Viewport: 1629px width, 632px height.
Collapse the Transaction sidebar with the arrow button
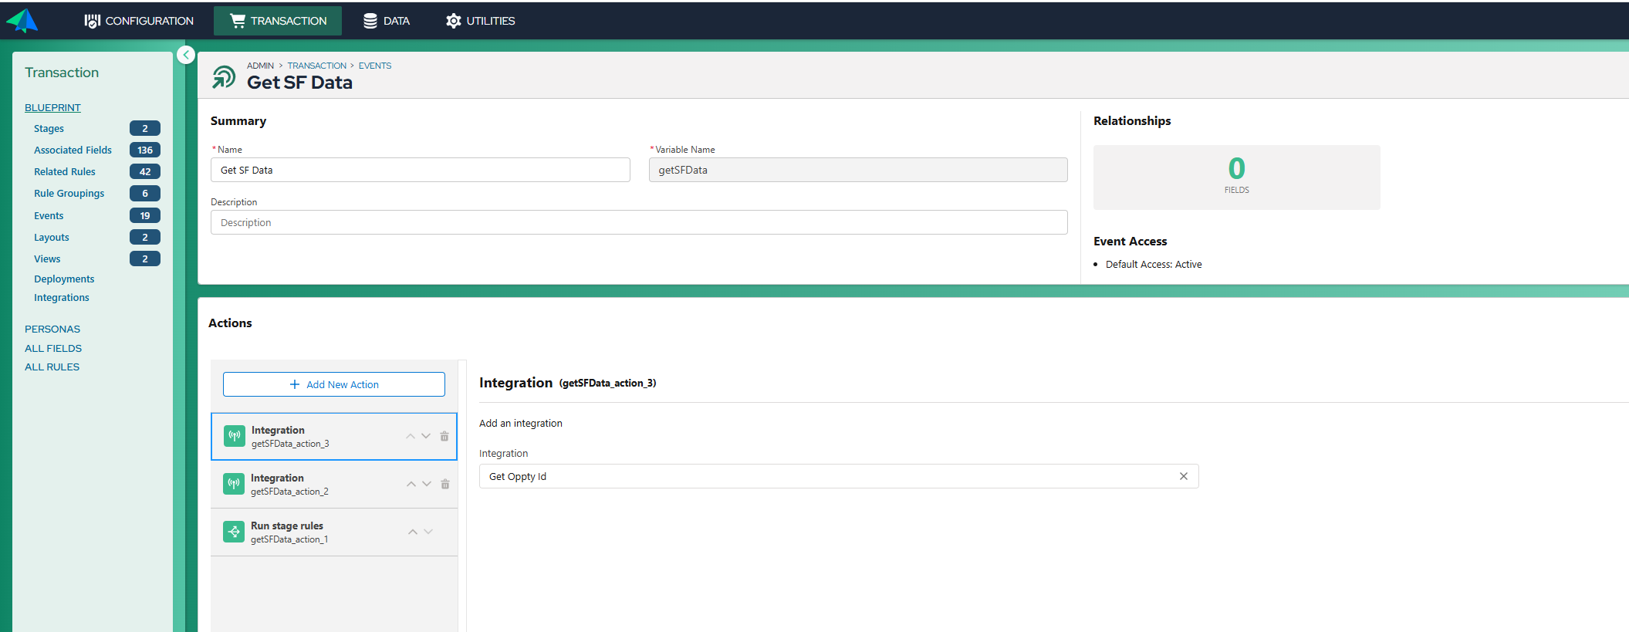pos(186,55)
